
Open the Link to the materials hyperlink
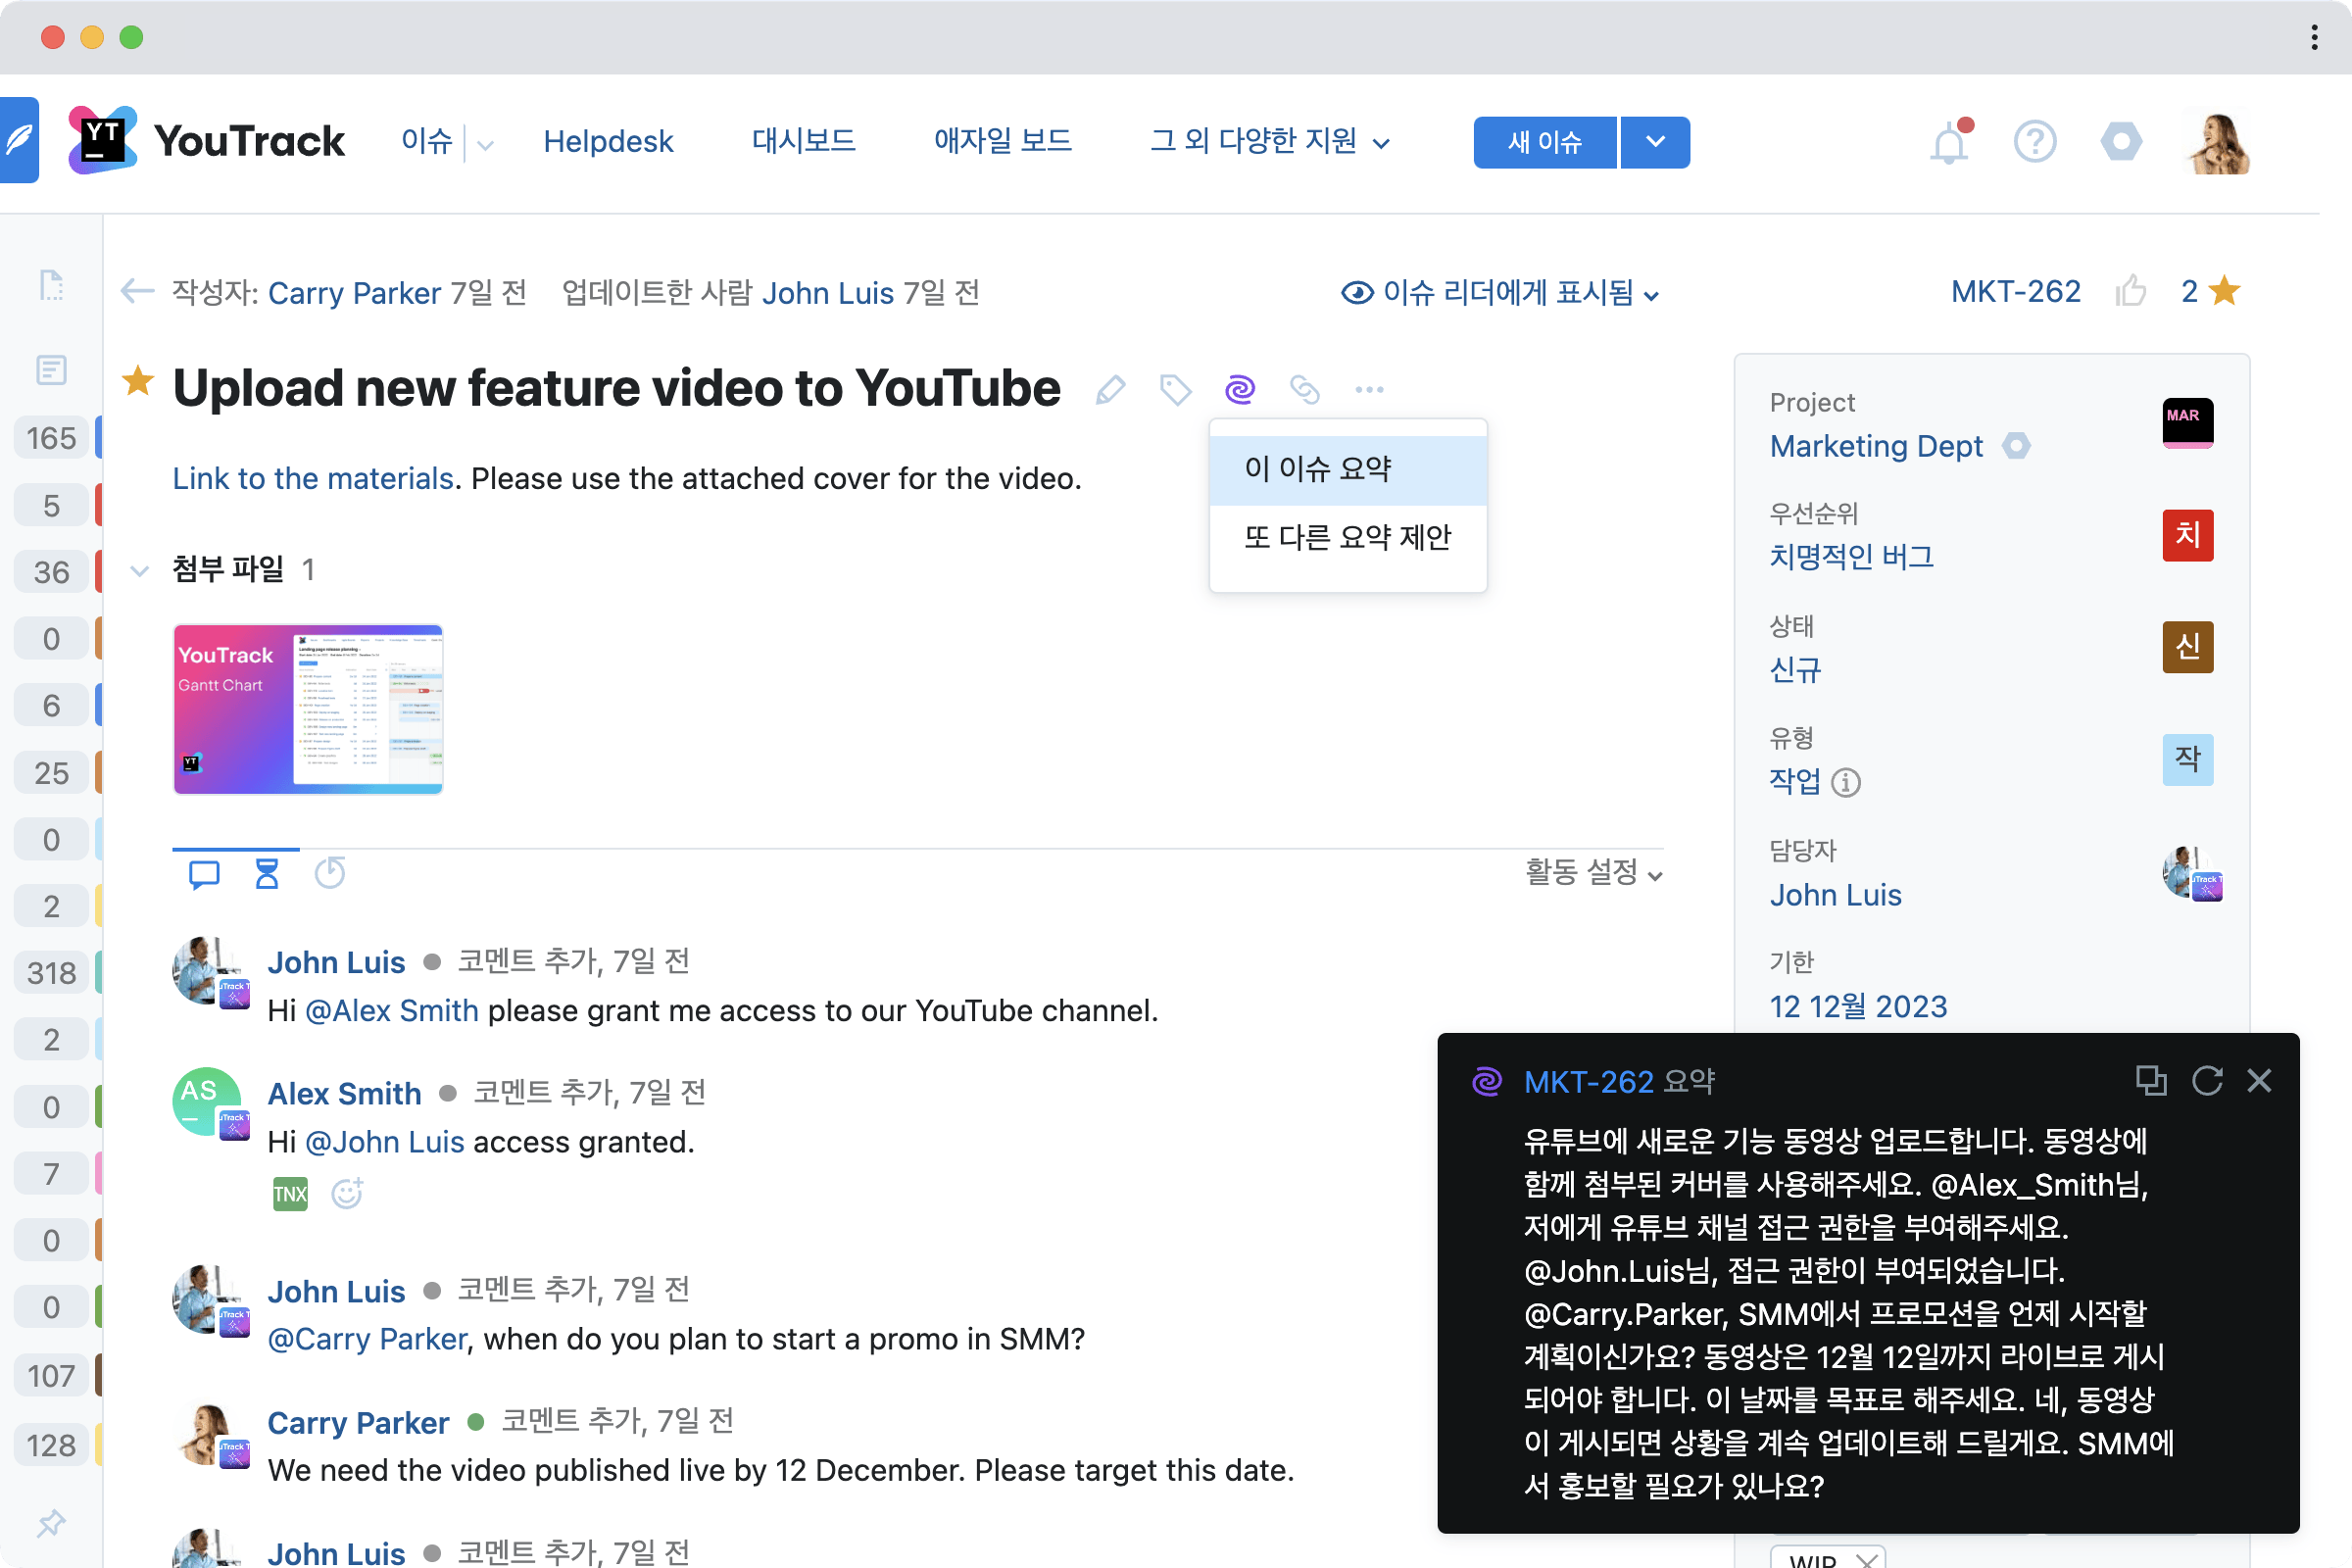312,478
